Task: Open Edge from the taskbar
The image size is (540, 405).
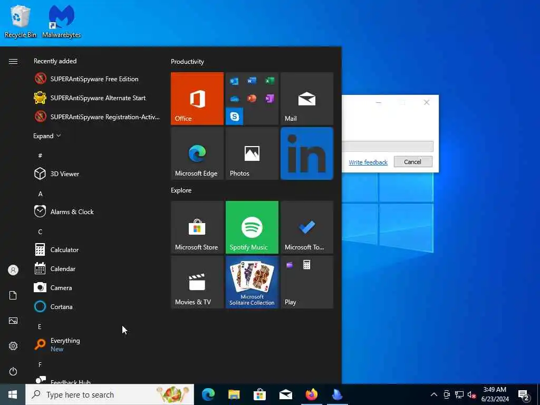Action: [208, 394]
